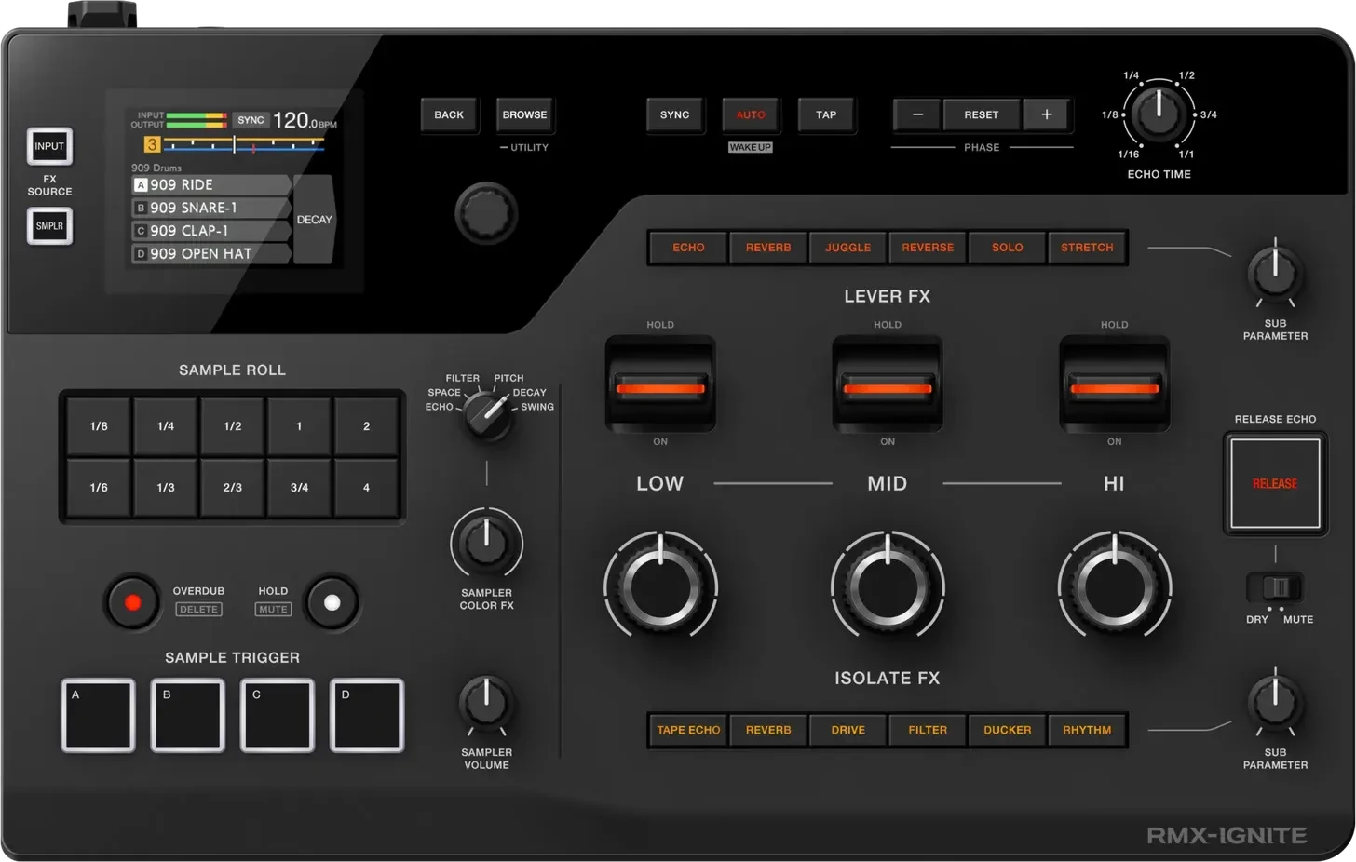The width and height of the screenshot is (1356, 862).
Task: Click the LOW band lever
Action: click(660, 384)
